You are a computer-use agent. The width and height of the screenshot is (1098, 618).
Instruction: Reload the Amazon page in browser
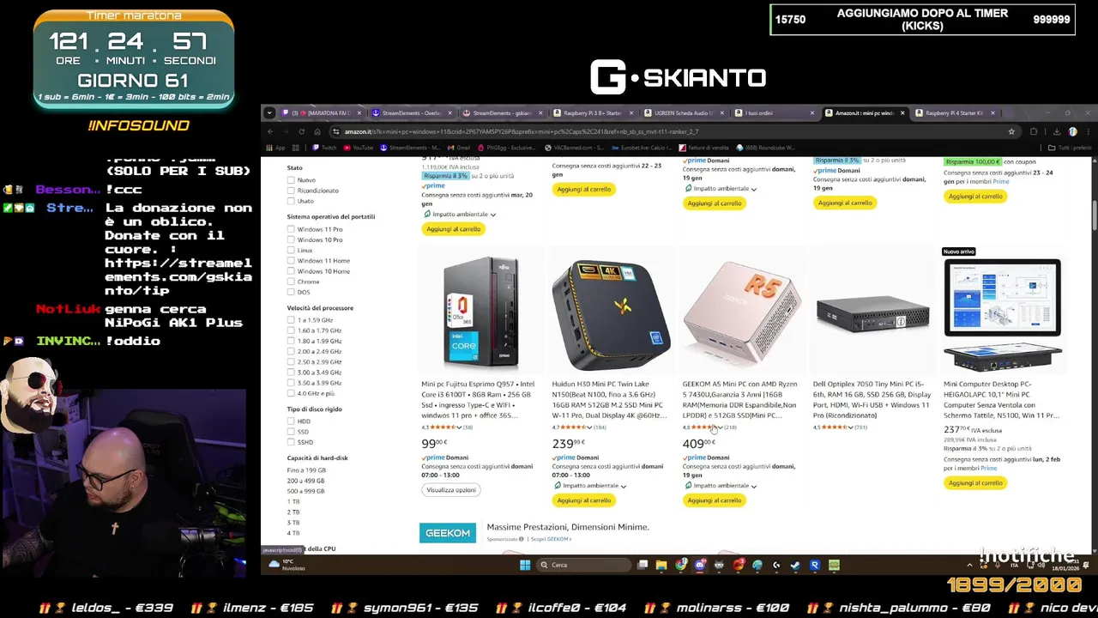[301, 131]
